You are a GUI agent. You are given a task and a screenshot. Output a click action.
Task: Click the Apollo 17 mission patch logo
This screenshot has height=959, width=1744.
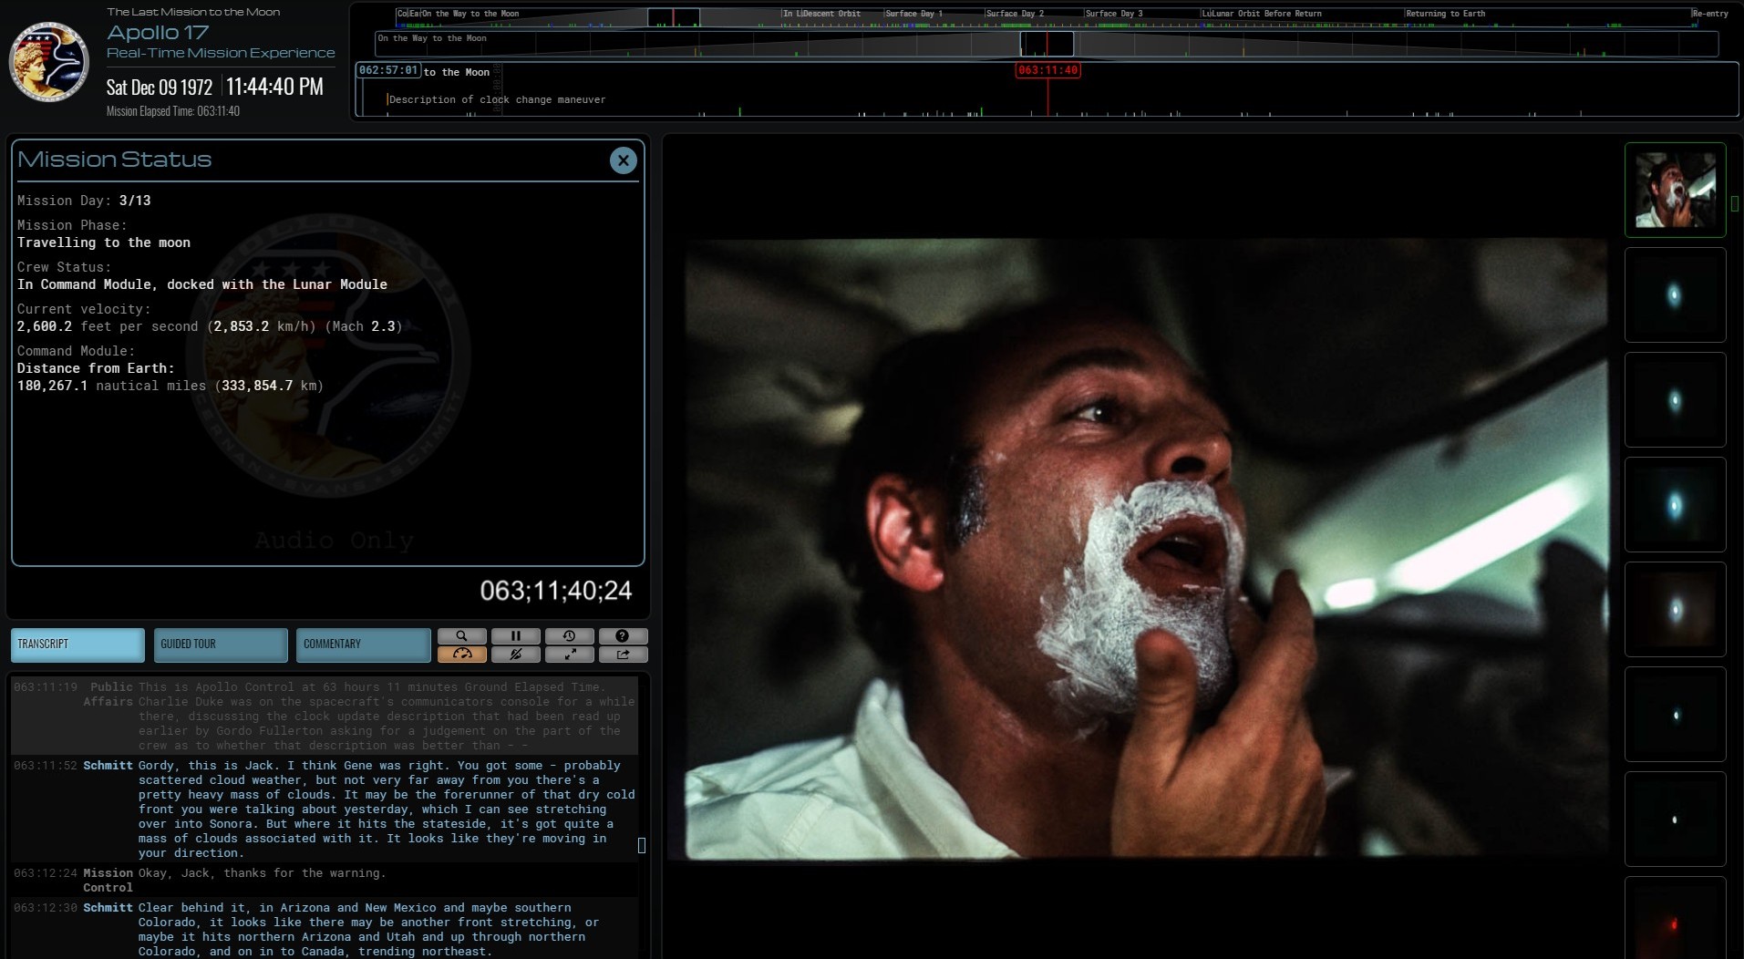point(49,62)
